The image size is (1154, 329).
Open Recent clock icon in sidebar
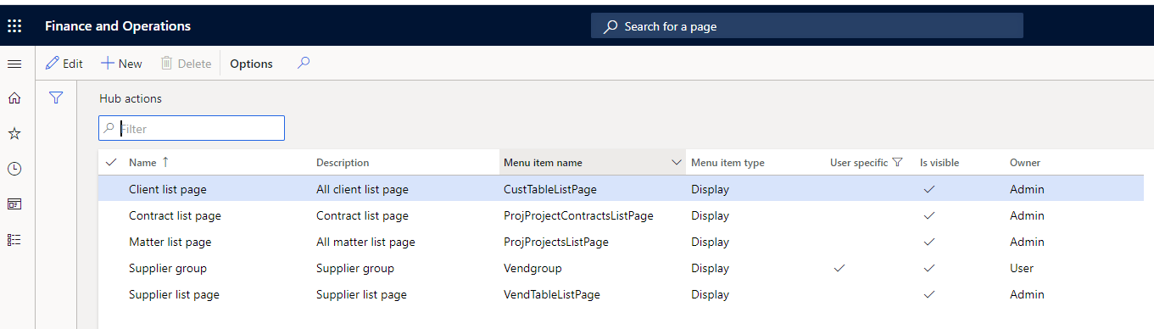point(14,169)
